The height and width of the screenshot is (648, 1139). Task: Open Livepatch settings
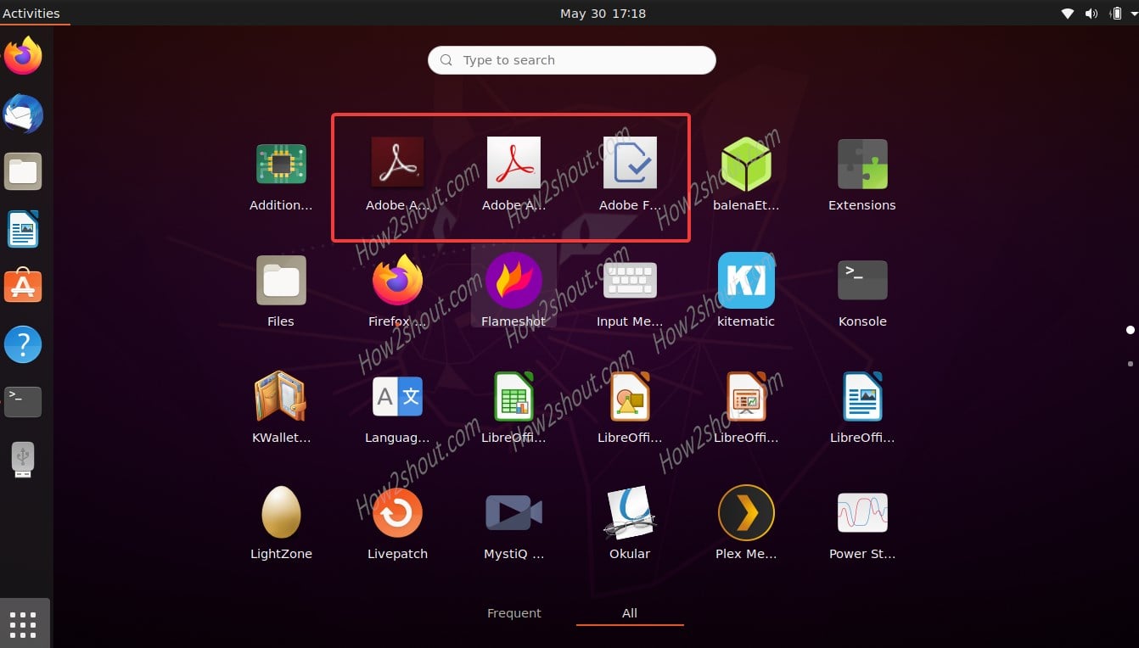[x=397, y=512]
